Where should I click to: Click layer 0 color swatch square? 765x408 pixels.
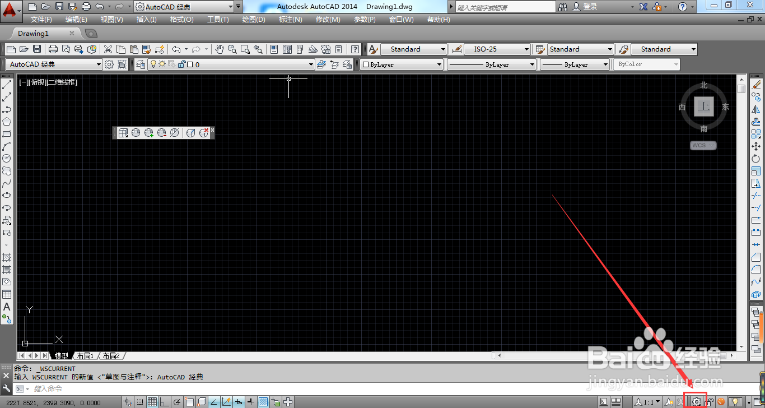tap(190, 64)
